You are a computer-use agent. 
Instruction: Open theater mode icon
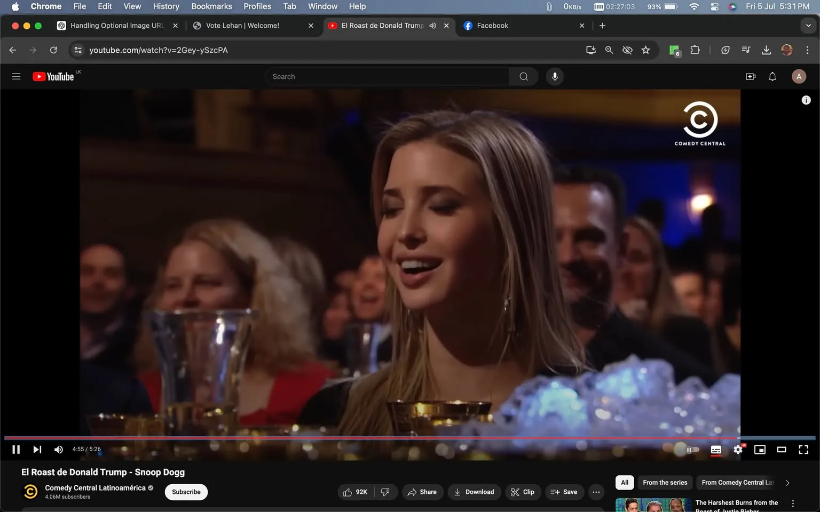point(782,450)
